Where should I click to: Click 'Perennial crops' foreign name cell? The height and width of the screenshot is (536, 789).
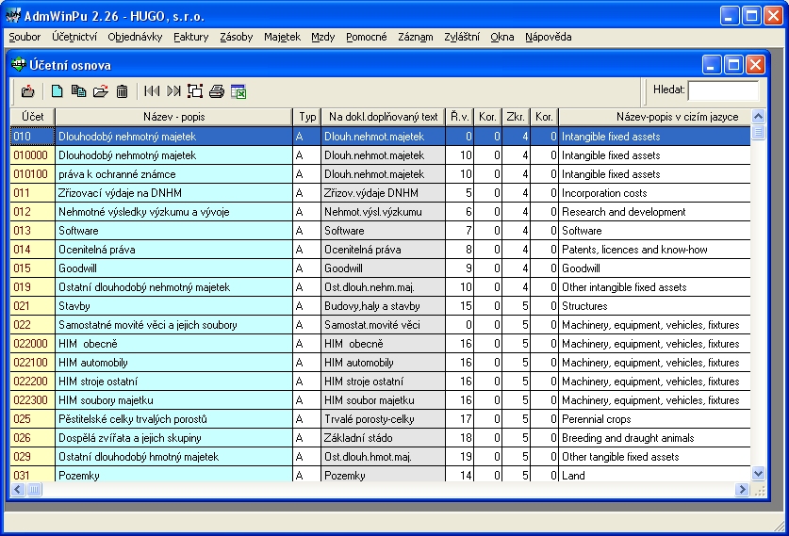[x=654, y=419]
